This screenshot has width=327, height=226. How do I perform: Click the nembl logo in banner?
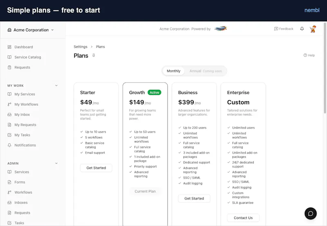pyautogui.click(x=312, y=10)
